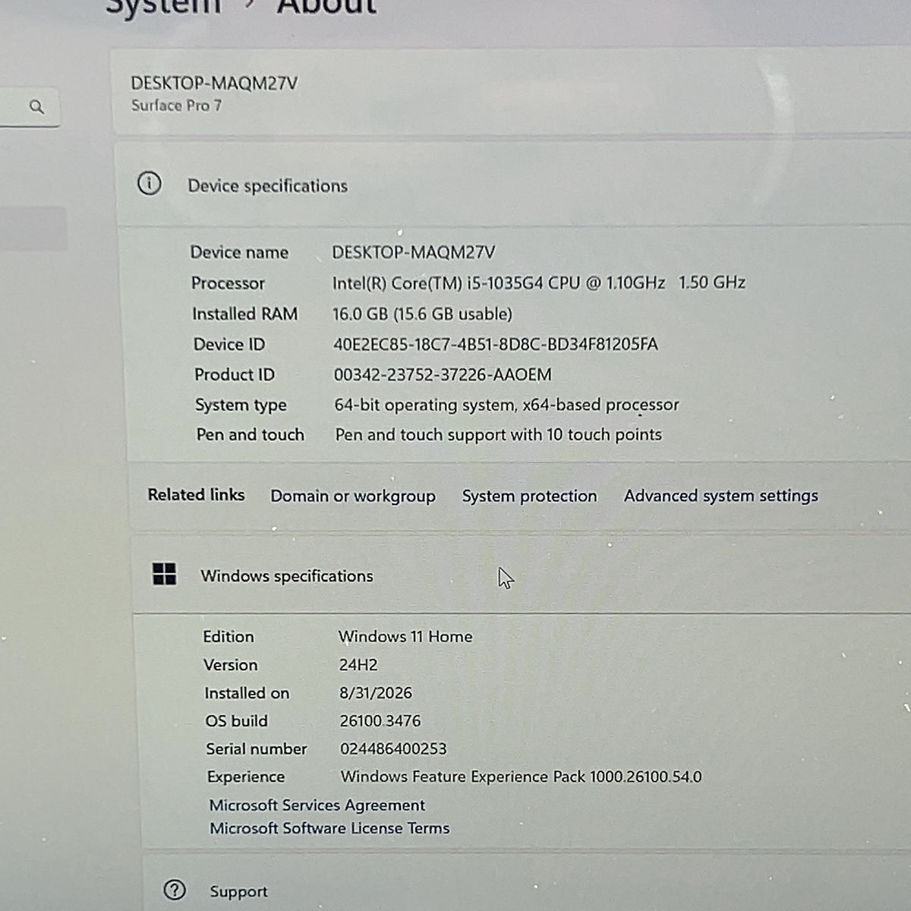The width and height of the screenshot is (911, 911).
Task: Open Microsoft Services Agreement link
Action: click(x=317, y=805)
